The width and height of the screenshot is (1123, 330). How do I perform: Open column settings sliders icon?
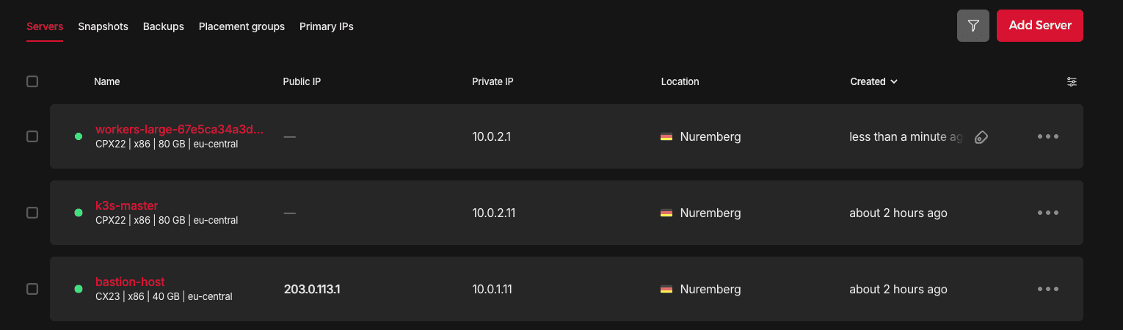coord(1072,81)
